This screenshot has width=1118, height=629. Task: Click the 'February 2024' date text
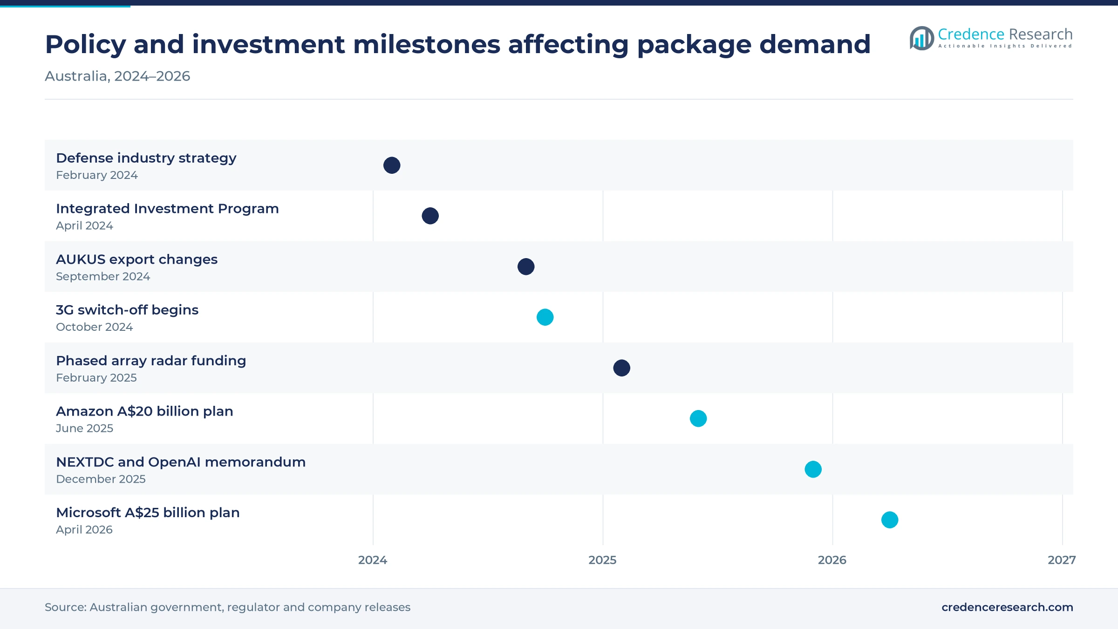[x=97, y=175]
